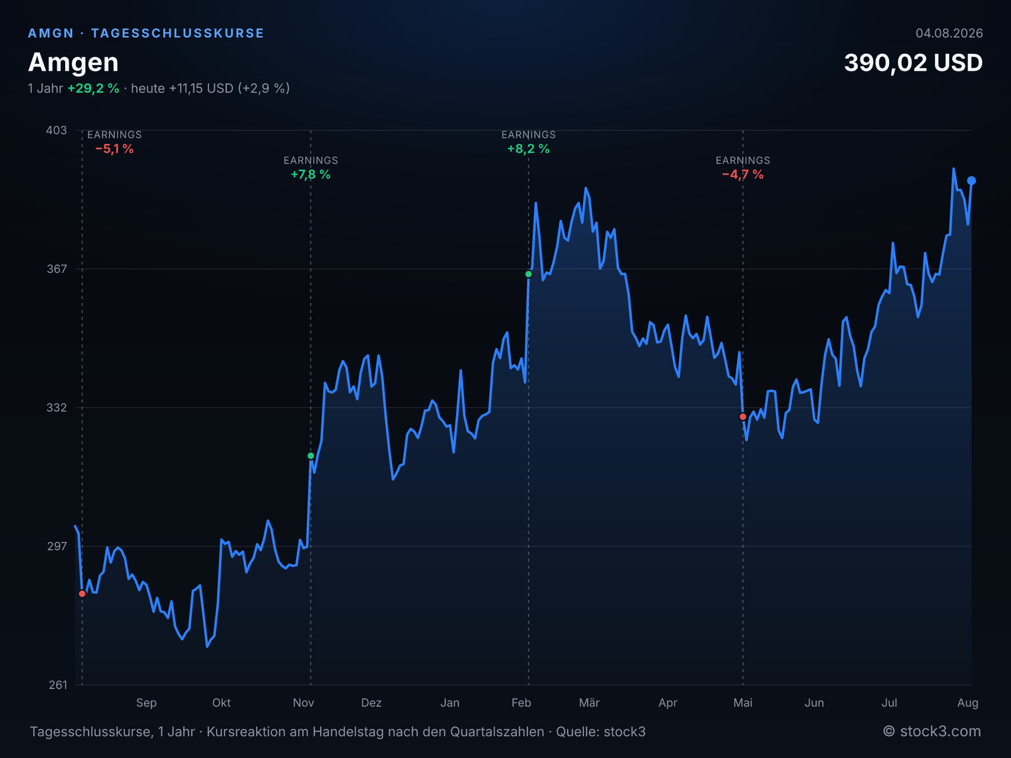The height and width of the screenshot is (758, 1011).
Task: Click the date 04.08.2026
Action: (949, 33)
